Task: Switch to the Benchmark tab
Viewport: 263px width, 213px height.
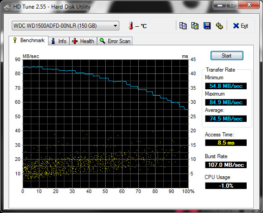Action: coord(29,40)
